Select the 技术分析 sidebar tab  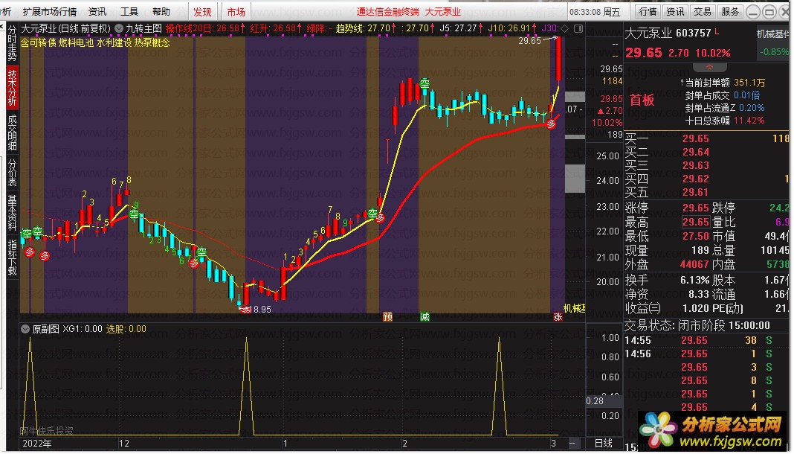coord(12,87)
